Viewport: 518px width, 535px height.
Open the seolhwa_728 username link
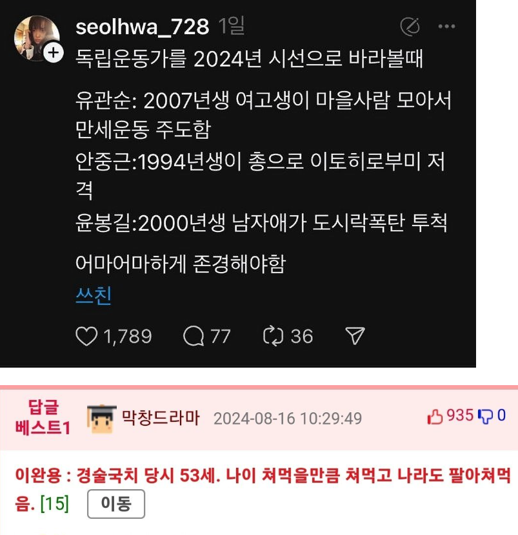click(x=142, y=26)
